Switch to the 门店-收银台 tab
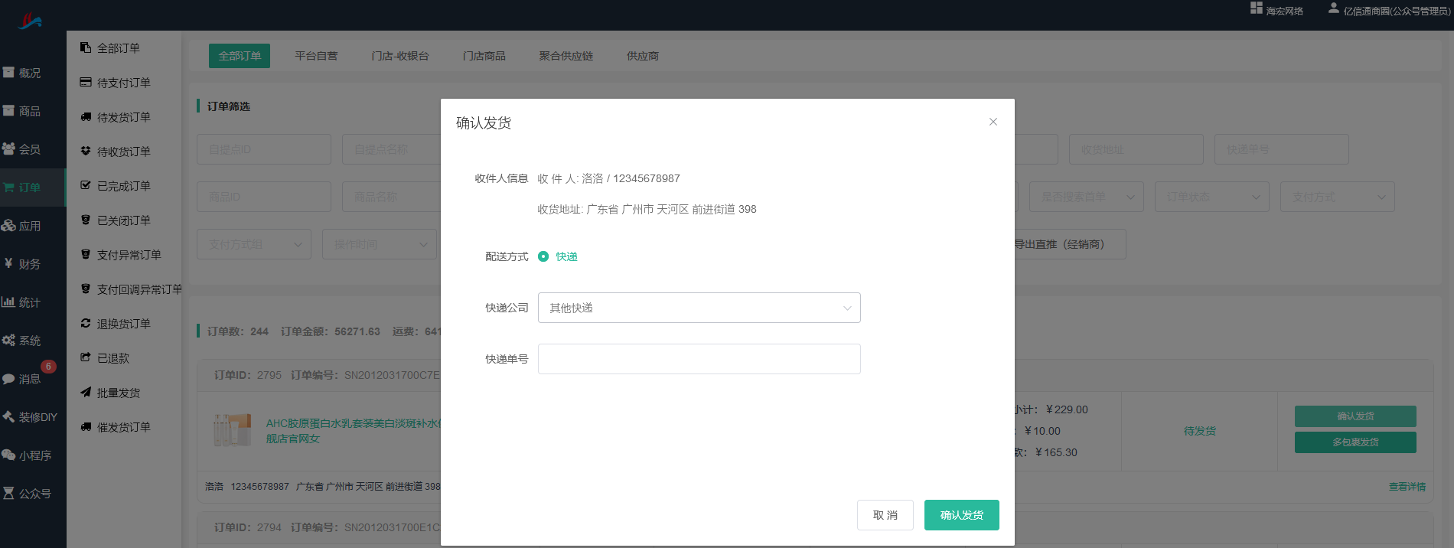Image resolution: width=1454 pixels, height=548 pixels. pos(400,56)
